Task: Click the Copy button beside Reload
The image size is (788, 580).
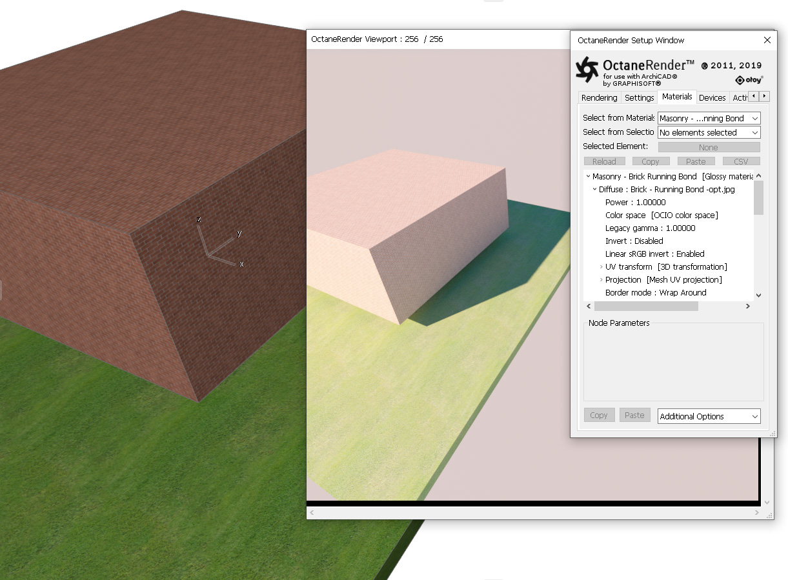Action: [x=651, y=161]
